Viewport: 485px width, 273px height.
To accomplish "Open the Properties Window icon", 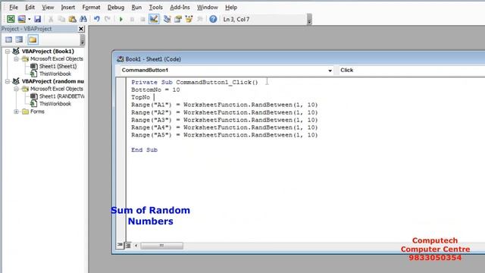I will coord(178,19).
